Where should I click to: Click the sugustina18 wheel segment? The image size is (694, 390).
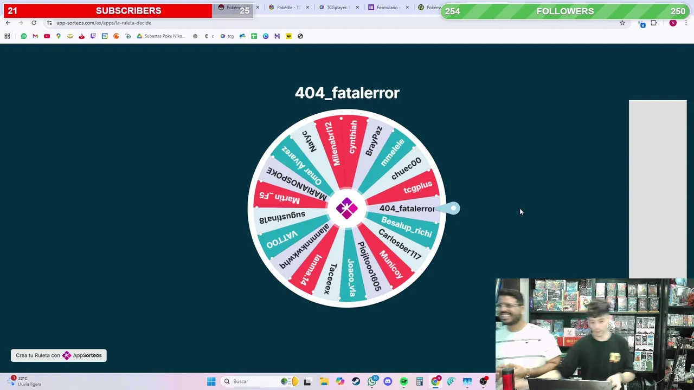pyautogui.click(x=282, y=217)
